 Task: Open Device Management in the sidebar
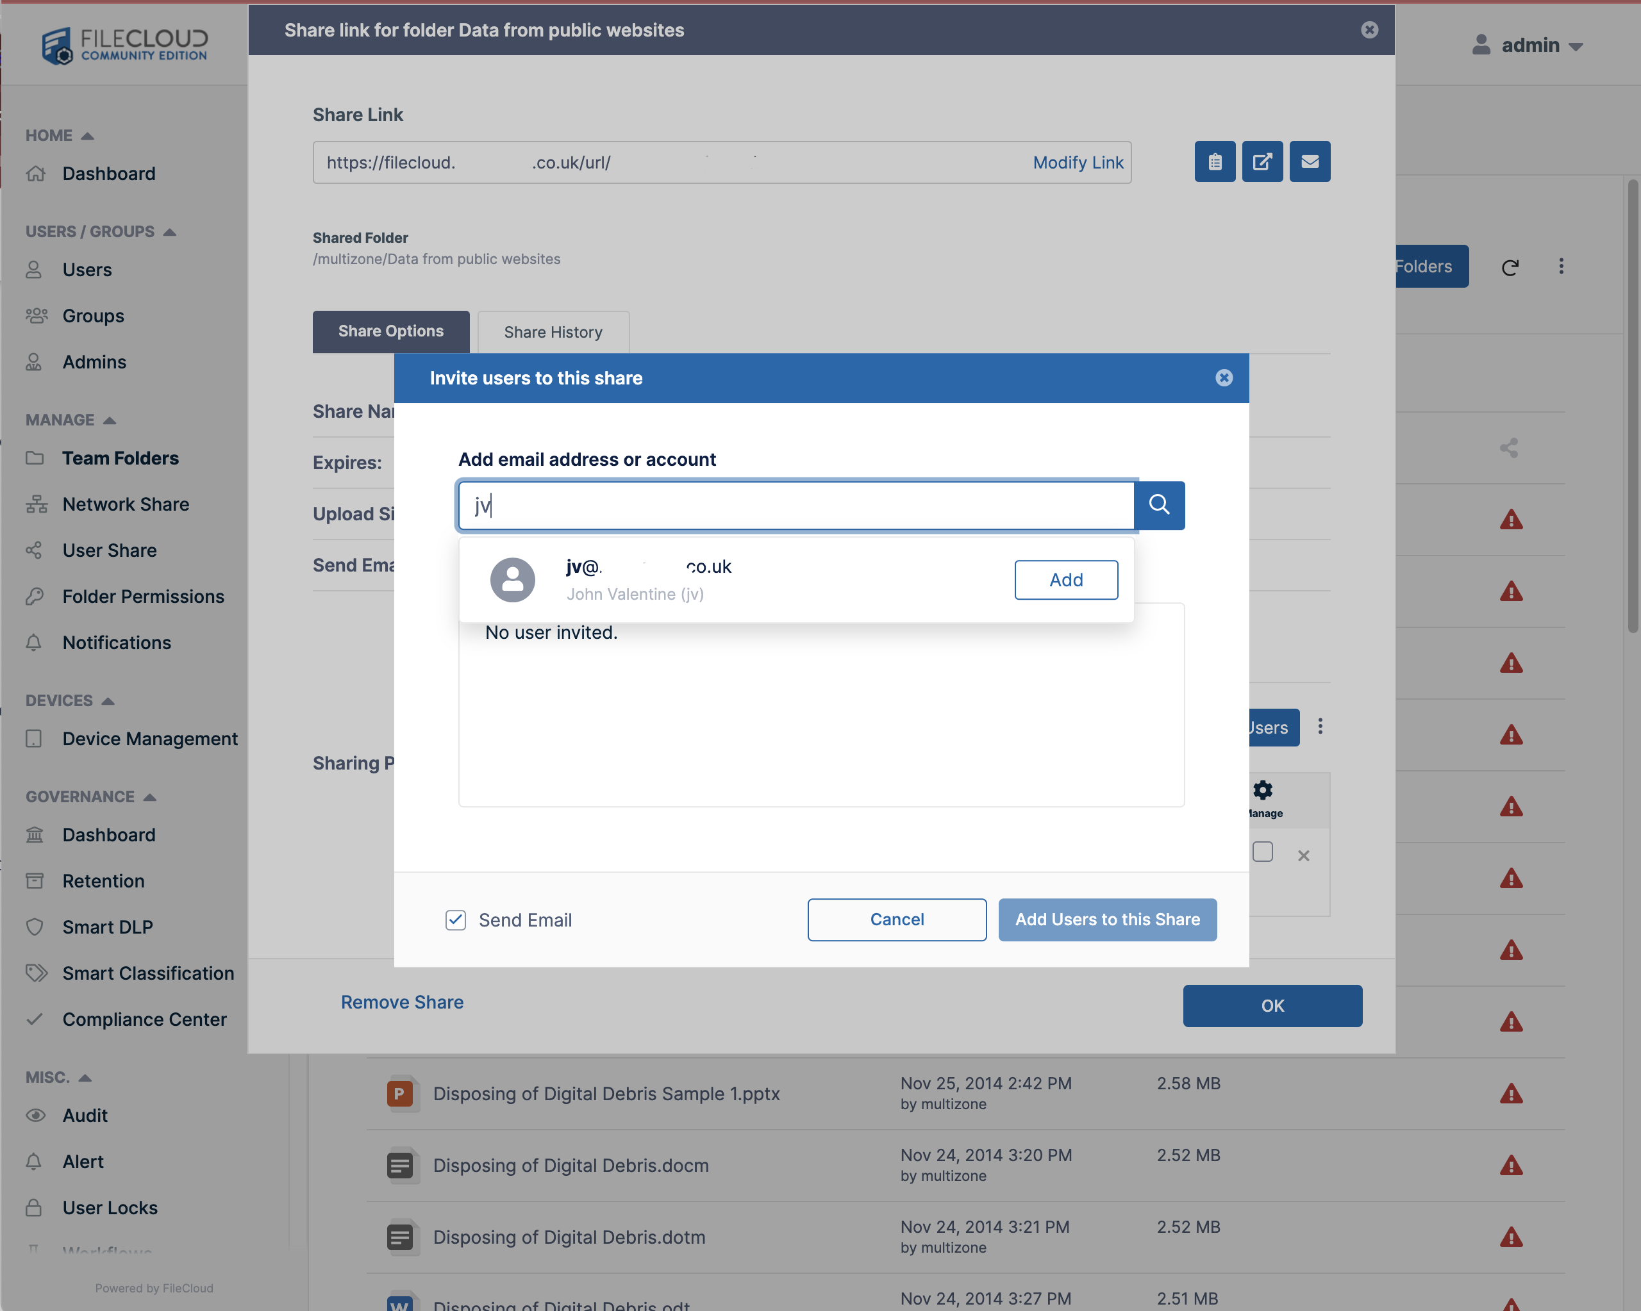150,738
